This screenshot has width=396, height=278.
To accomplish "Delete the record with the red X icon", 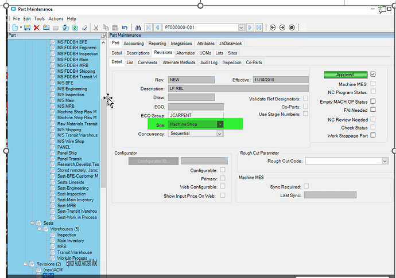I will coord(37,28).
